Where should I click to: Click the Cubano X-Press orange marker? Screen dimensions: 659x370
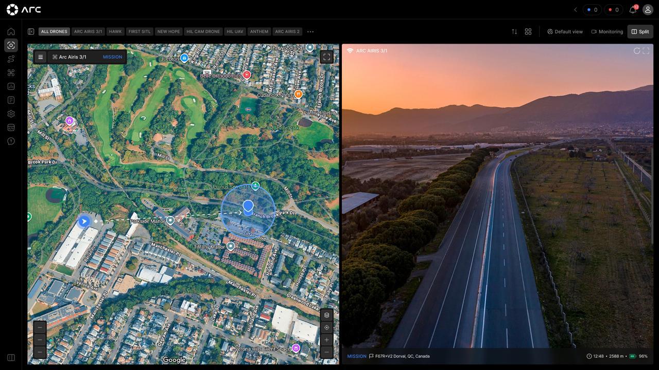point(298,94)
